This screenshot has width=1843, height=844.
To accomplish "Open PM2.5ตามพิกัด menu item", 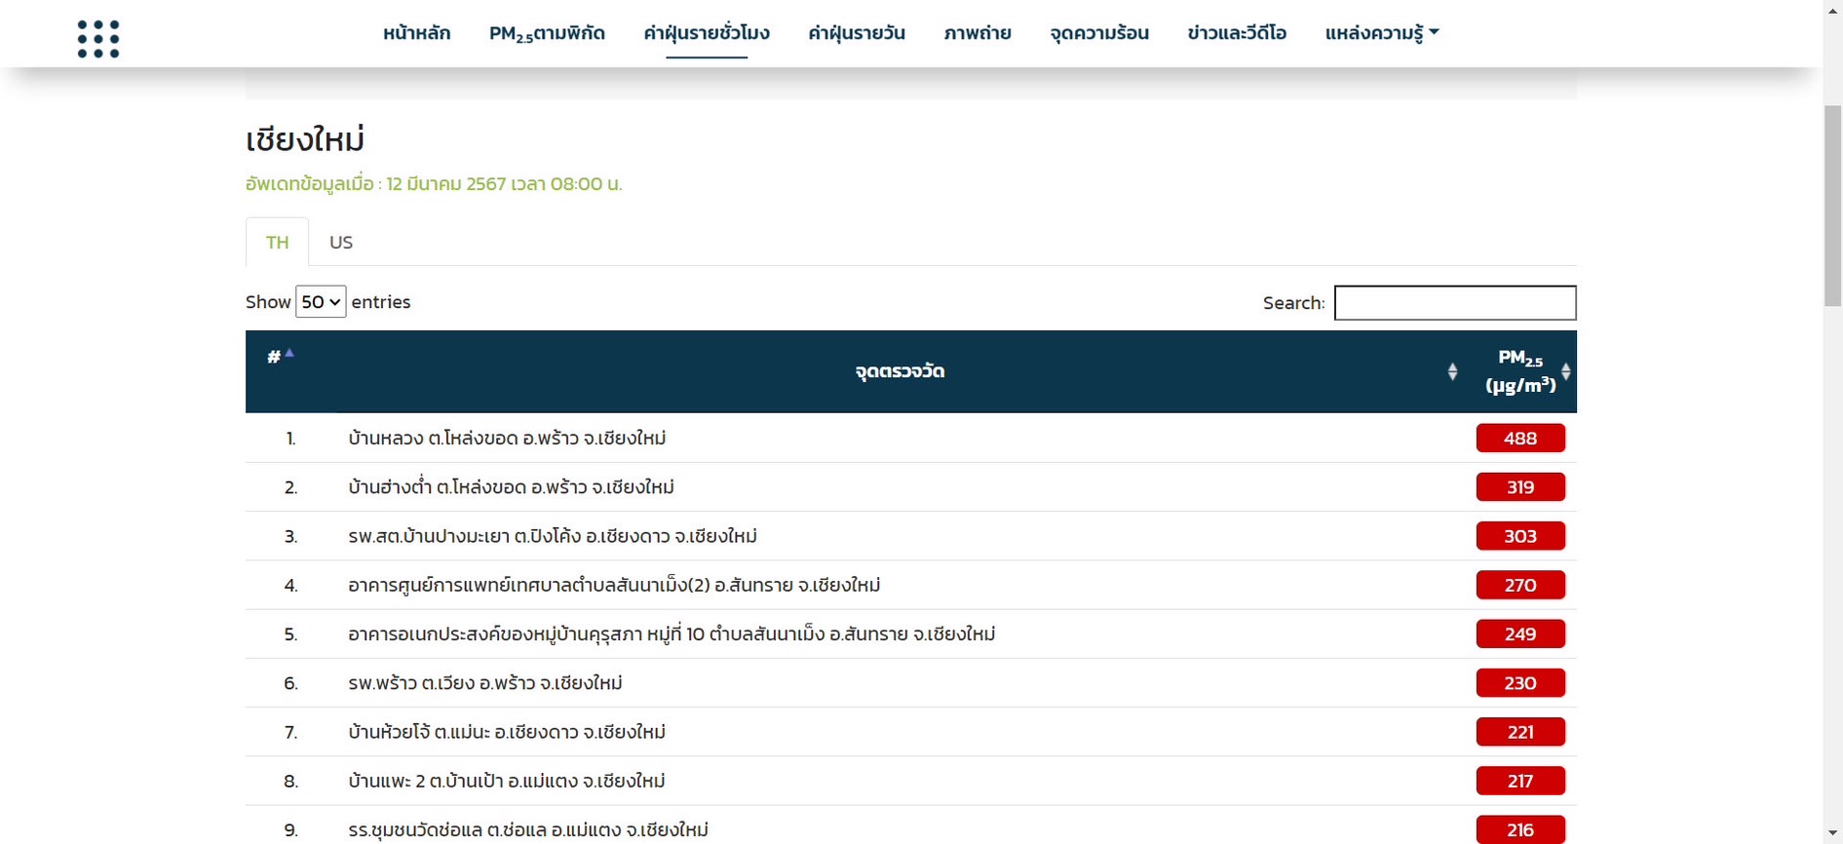I will (x=547, y=33).
